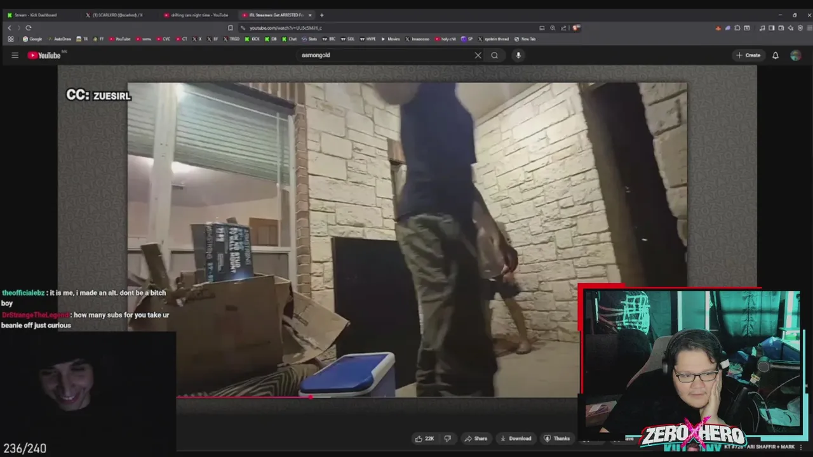Go forward in browser history

pyautogui.click(x=18, y=28)
